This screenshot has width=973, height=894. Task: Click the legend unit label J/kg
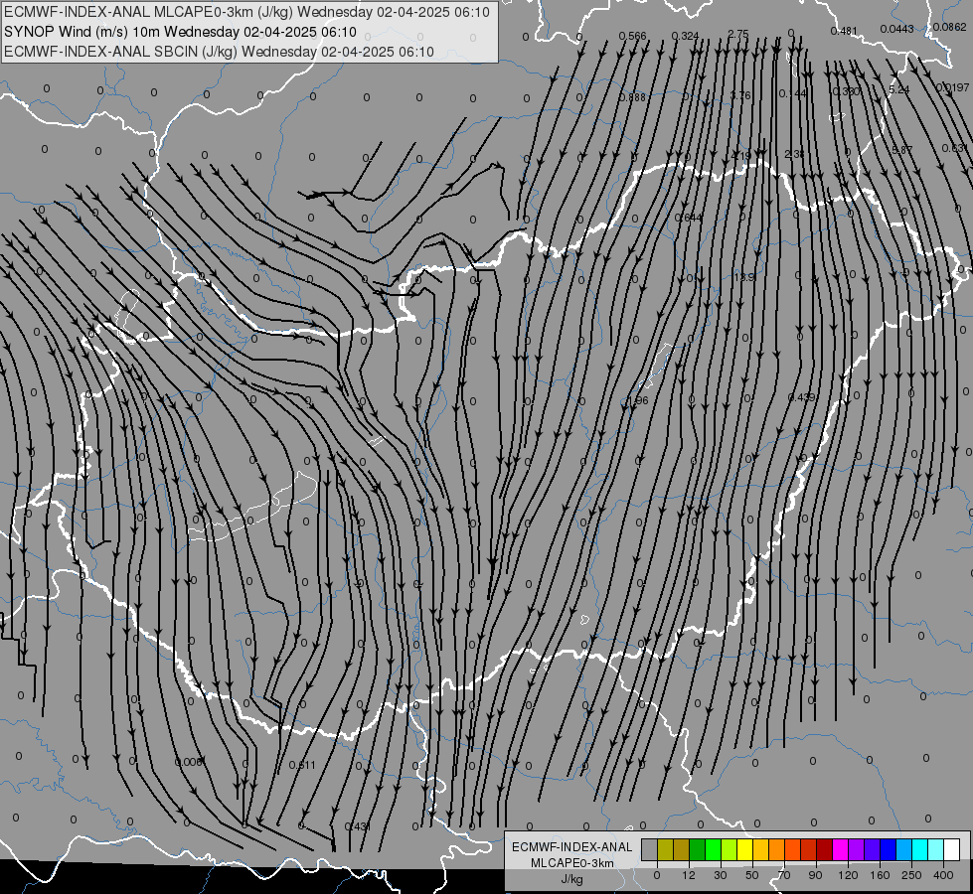coord(572,879)
